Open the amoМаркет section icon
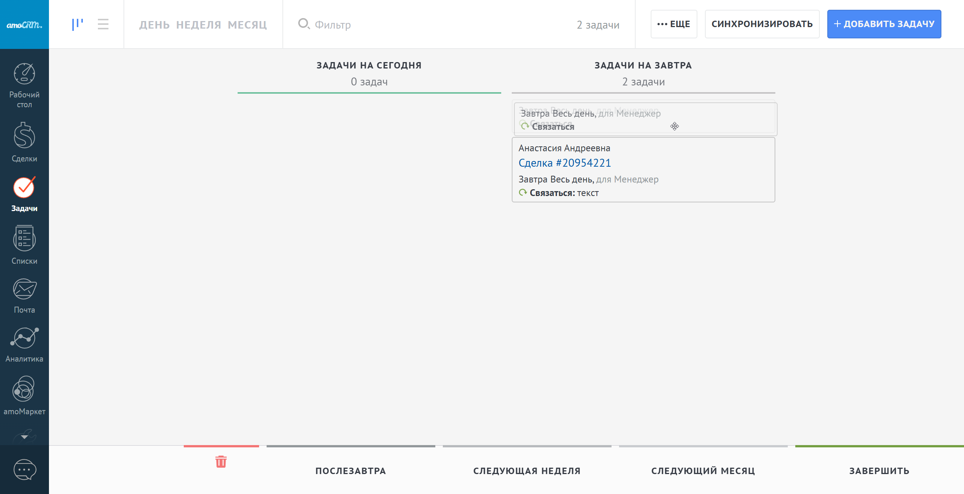This screenshot has height=494, width=964. [24, 389]
